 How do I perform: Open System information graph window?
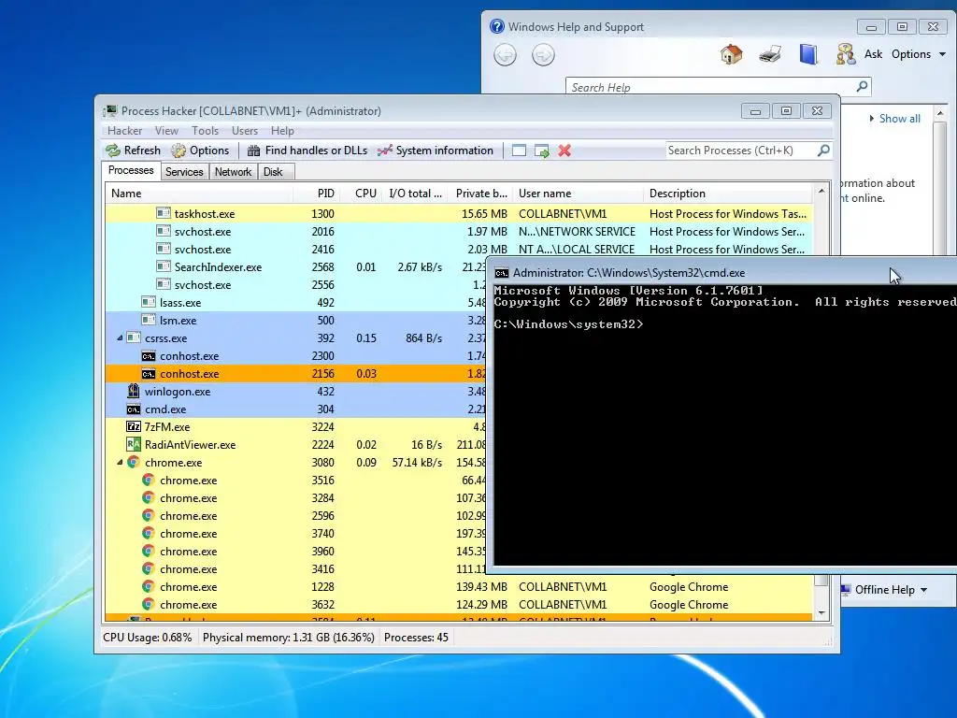436,151
